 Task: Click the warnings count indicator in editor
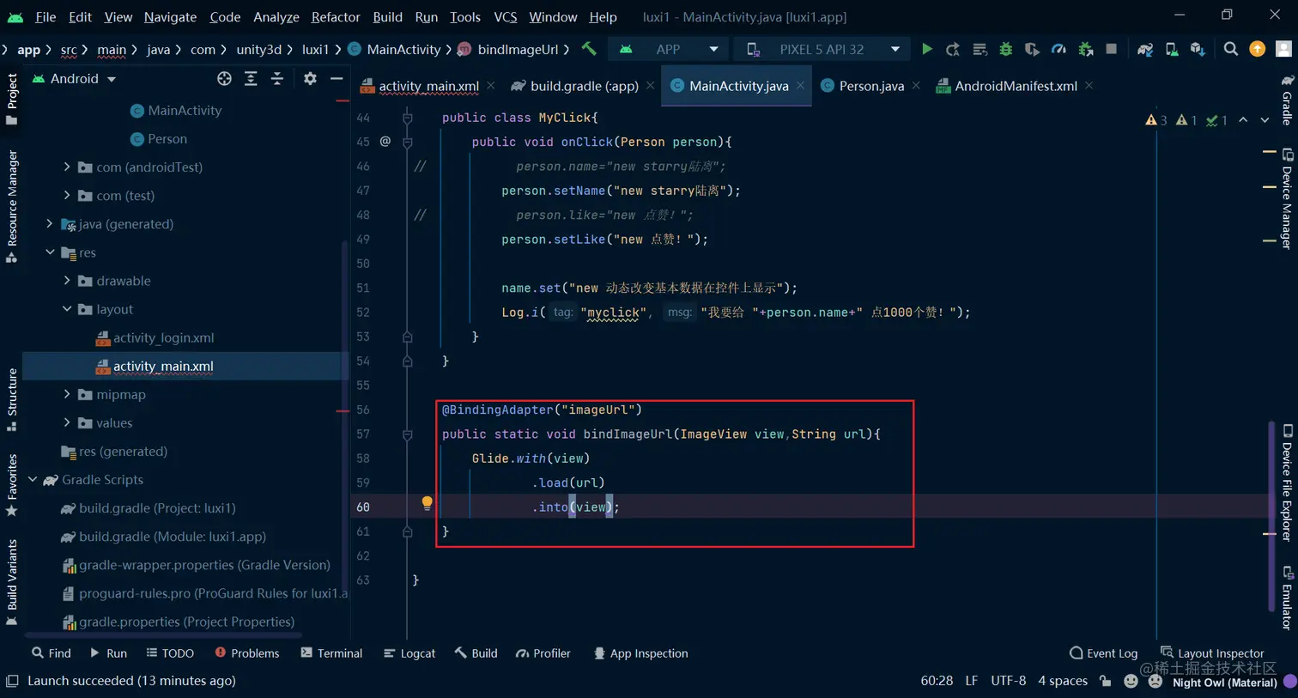tap(1155, 120)
